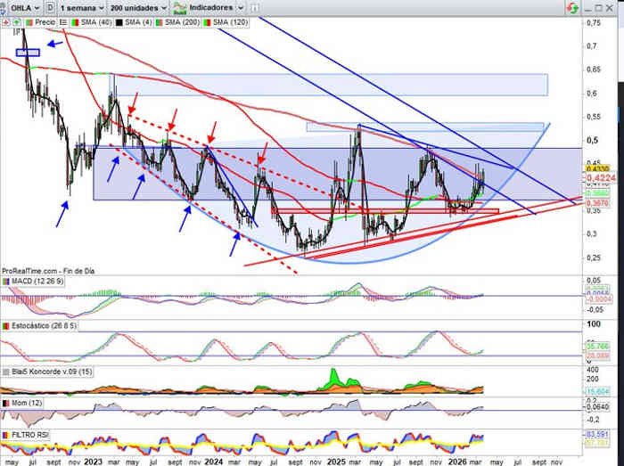Click the MACD indicator color icon
The width and height of the screenshot is (624, 466).
point(6,282)
